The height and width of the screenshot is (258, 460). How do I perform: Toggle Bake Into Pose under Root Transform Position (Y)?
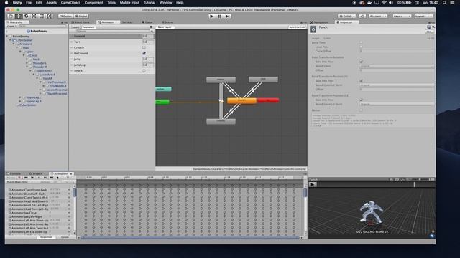361,81
